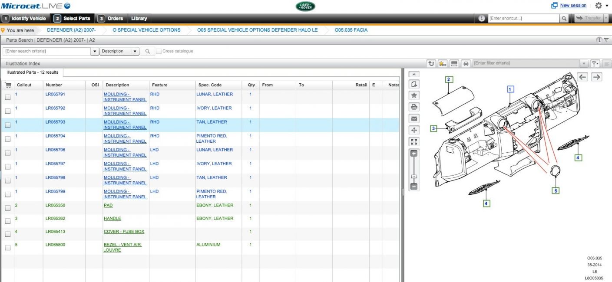The height and width of the screenshot is (282, 612).
Task: Click the vehicle car icon in toolbar
Action: pos(466,63)
